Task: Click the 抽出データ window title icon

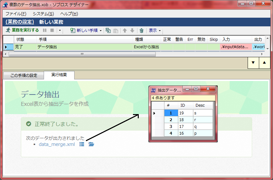Action: point(154,90)
